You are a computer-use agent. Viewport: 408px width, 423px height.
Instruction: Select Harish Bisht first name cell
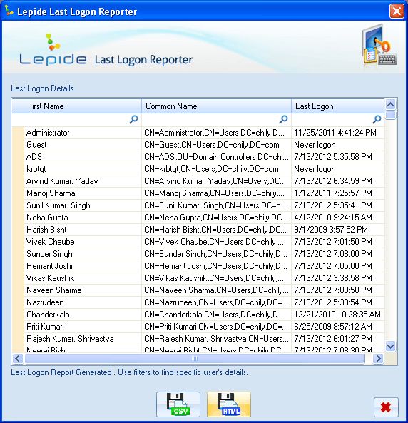pos(83,230)
